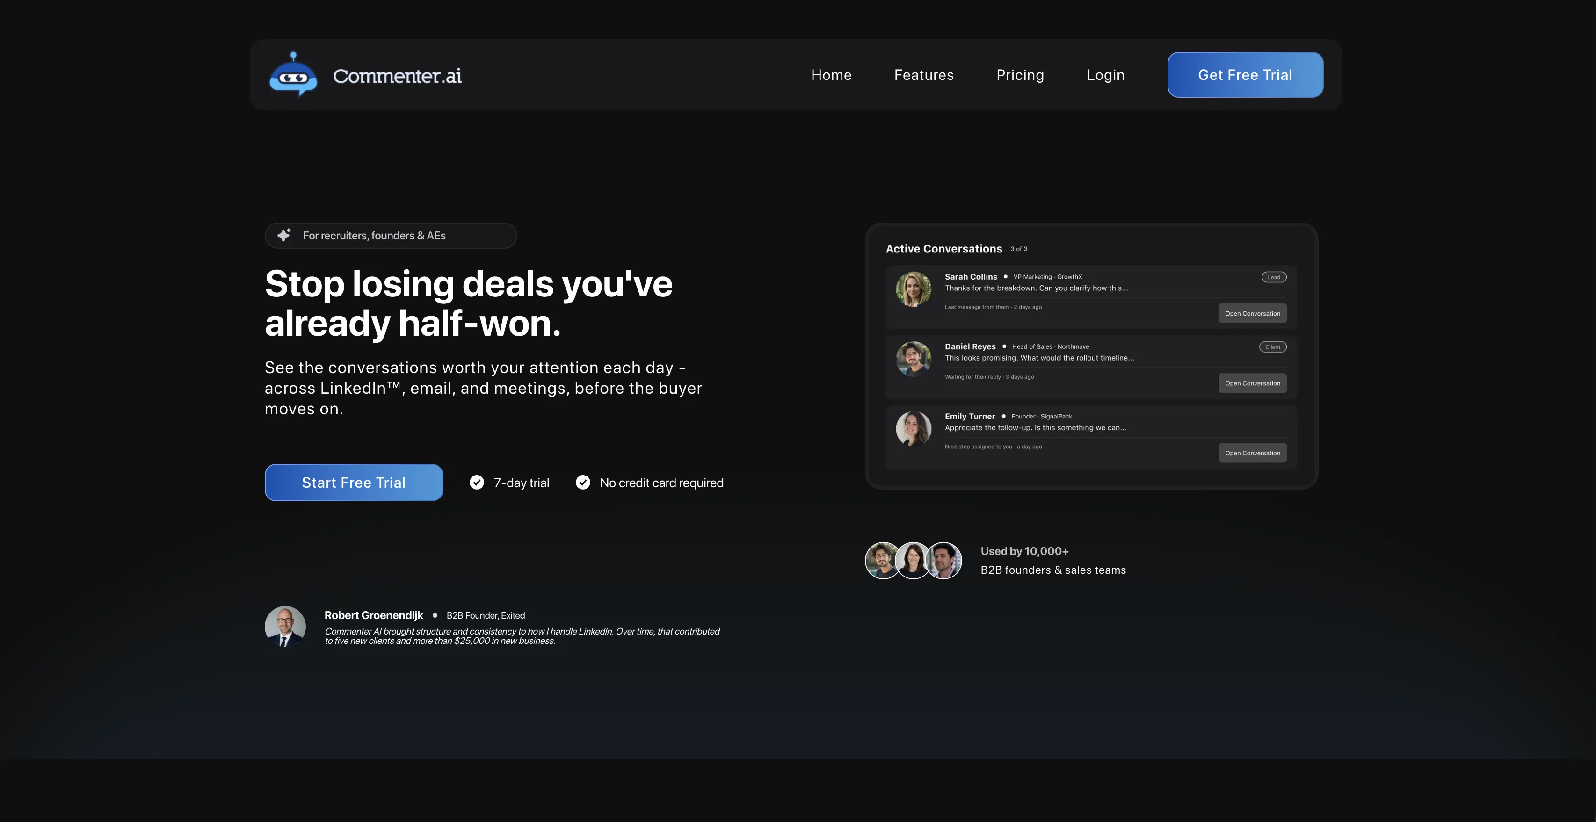The width and height of the screenshot is (1596, 822).
Task: Click the checkmark icon beside No credit card required
Action: 583,483
